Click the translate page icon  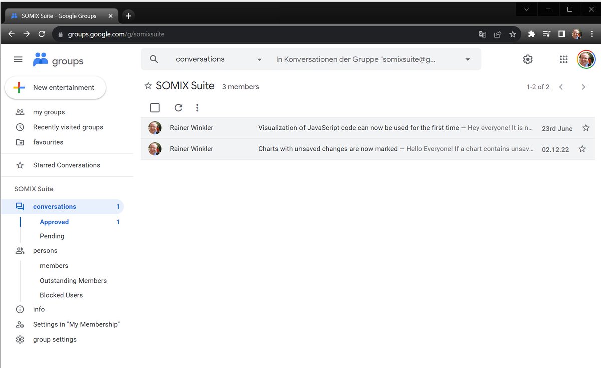482,34
